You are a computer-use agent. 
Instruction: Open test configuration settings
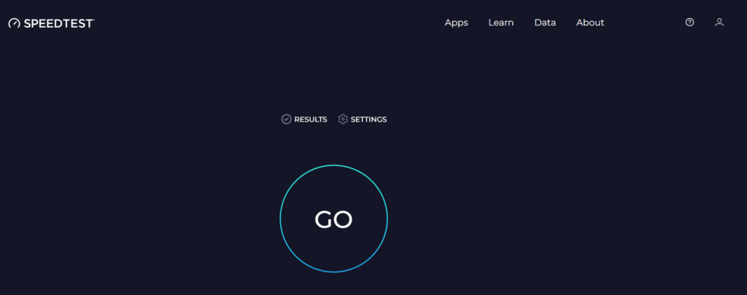click(362, 119)
